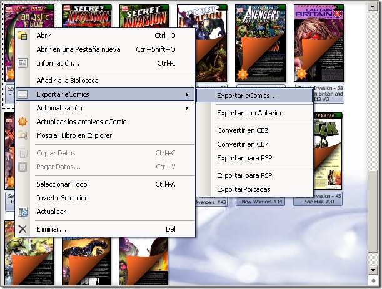This screenshot has width=382, height=289.
Task: Choose Invertir Selección
Action: 105,198
